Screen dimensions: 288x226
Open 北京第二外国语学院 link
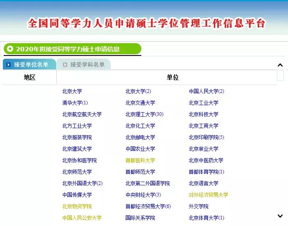[x=147, y=183]
